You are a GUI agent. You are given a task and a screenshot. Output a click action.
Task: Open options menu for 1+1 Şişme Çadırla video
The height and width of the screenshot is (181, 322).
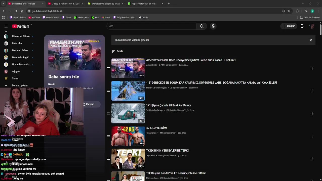(312, 113)
